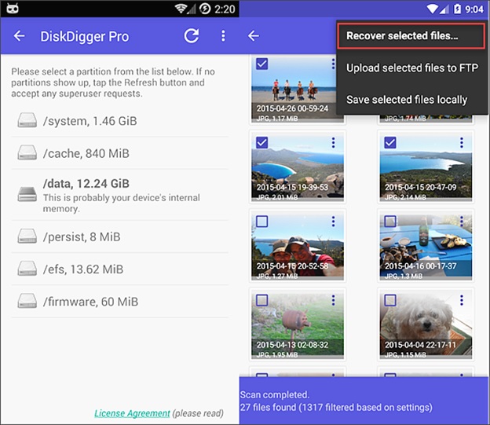This screenshot has height=425, width=490.
Task: Open options for photo 2015-04-26 00-59-24
Action: tap(333, 64)
